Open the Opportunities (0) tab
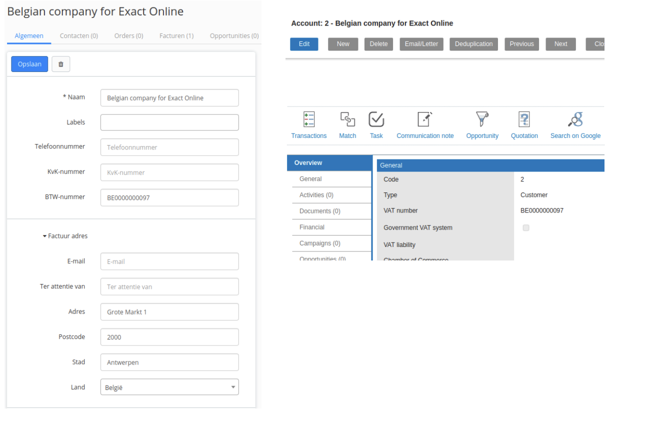The height and width of the screenshot is (421, 654). (234, 36)
